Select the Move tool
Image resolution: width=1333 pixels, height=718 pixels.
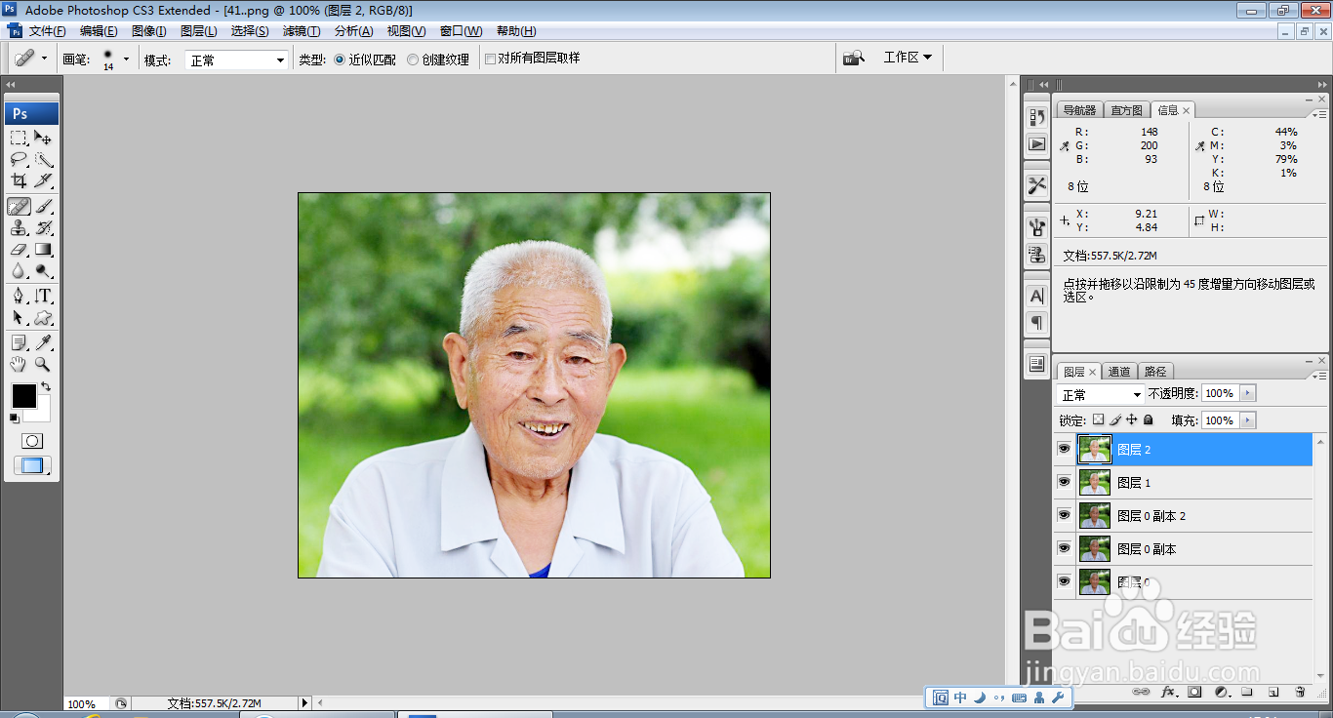pyautogui.click(x=43, y=138)
